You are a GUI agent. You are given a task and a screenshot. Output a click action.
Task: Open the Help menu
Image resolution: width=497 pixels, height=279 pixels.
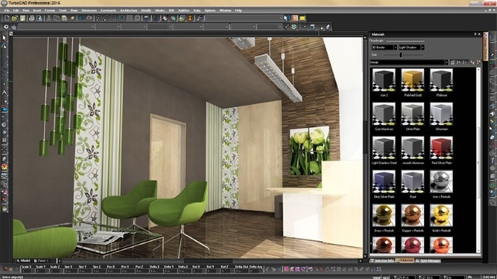(x=239, y=11)
